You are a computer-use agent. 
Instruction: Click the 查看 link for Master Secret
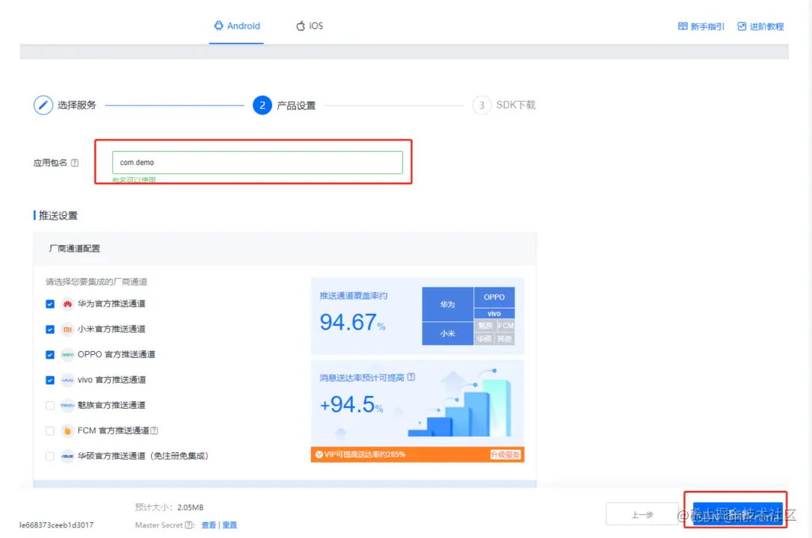tap(209, 525)
